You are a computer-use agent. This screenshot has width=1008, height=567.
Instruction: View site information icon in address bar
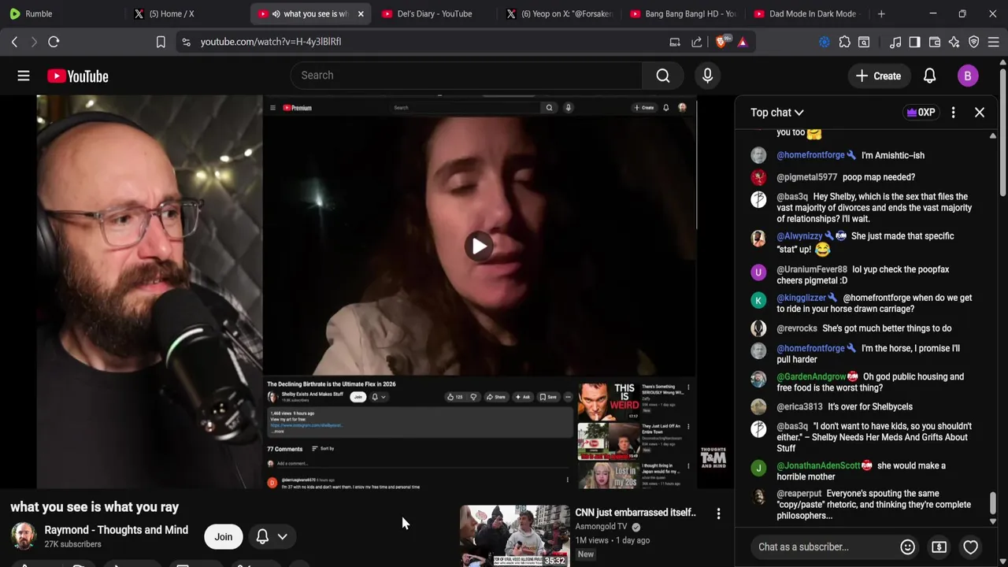[x=186, y=42]
